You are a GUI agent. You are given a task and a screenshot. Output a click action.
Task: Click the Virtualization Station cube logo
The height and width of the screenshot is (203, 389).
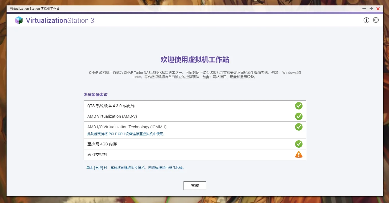tap(19, 20)
